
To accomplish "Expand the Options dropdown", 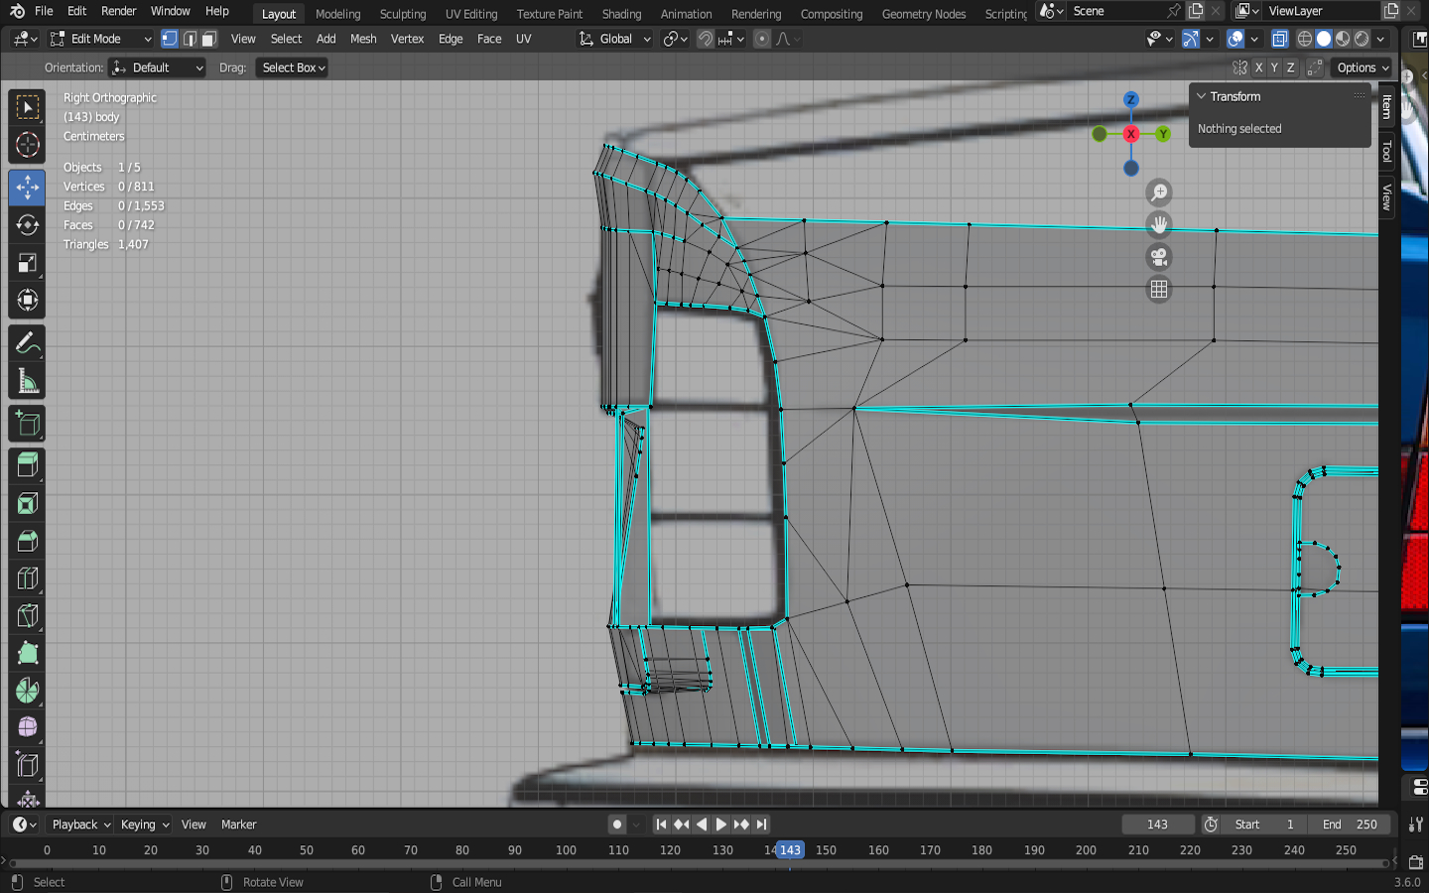I will click(1362, 67).
